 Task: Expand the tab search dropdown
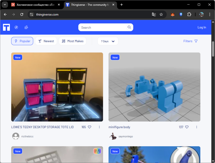click(5, 5)
